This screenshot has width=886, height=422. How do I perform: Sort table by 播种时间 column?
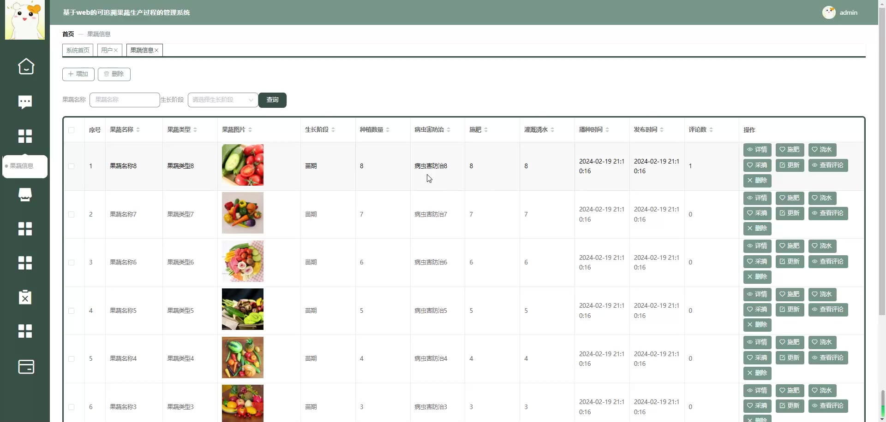(x=607, y=130)
